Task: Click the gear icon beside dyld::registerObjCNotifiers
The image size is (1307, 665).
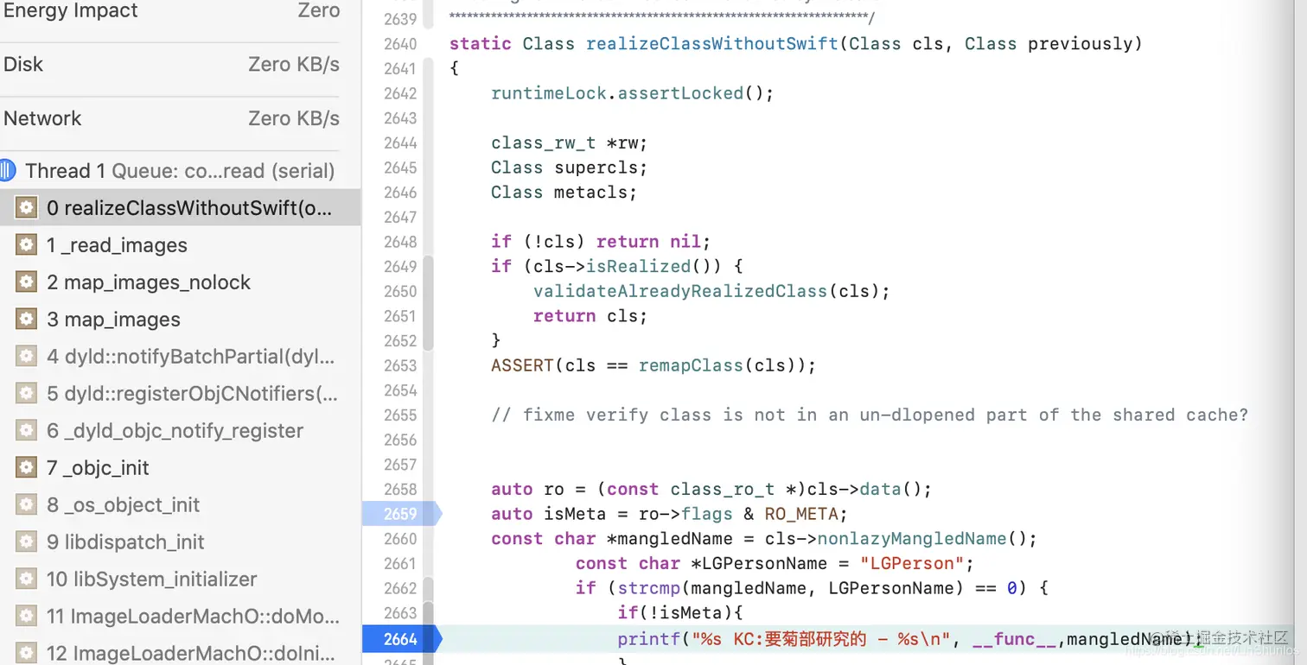Action: pyautogui.click(x=27, y=393)
